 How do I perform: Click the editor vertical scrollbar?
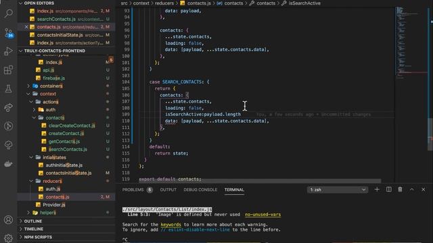[x=430, y=134]
